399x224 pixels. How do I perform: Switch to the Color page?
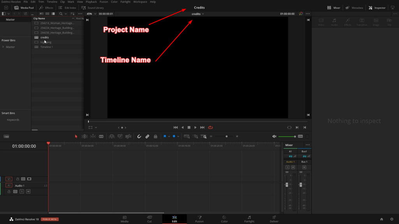click(224, 219)
